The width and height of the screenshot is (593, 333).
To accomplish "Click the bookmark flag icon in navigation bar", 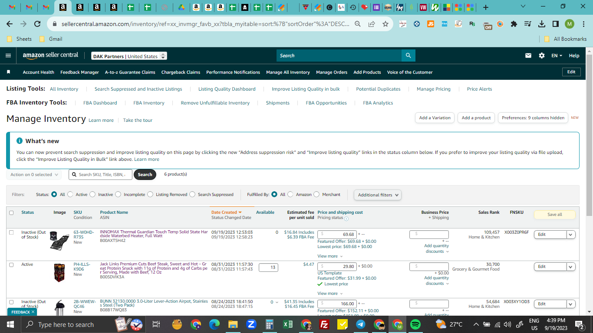I will point(9,72).
